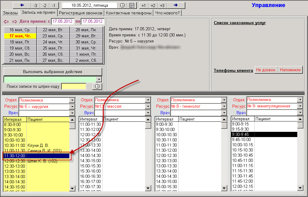The height and width of the screenshot is (197, 308).
Task: Click the barcode search yellow input field
Action: pyautogui.click(x=74, y=86)
